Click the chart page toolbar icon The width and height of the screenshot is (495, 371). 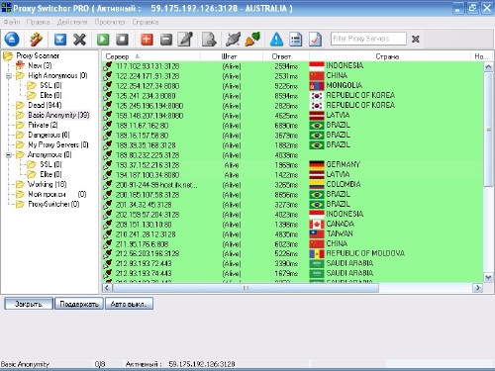[x=315, y=40]
